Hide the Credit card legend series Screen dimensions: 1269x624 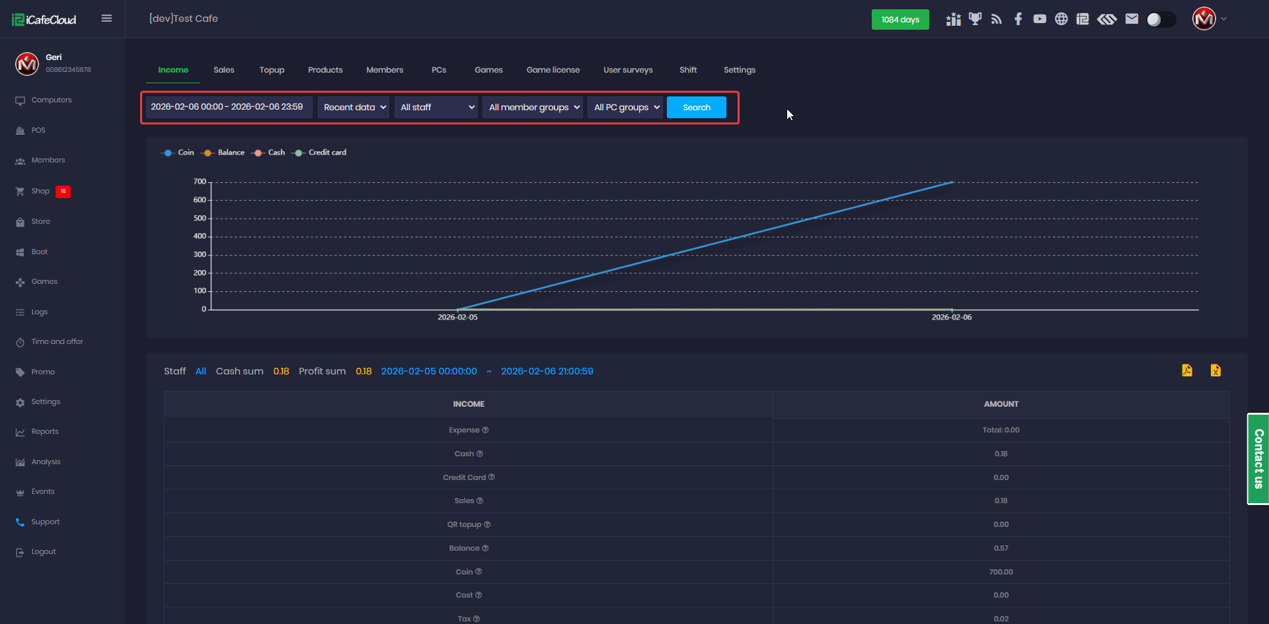tap(320, 153)
